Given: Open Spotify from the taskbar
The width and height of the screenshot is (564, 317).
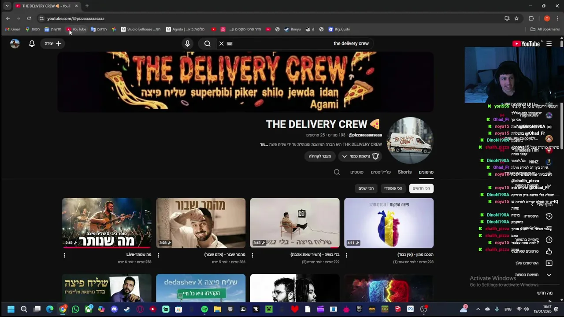Looking at the screenshot, I should click(x=204, y=309).
